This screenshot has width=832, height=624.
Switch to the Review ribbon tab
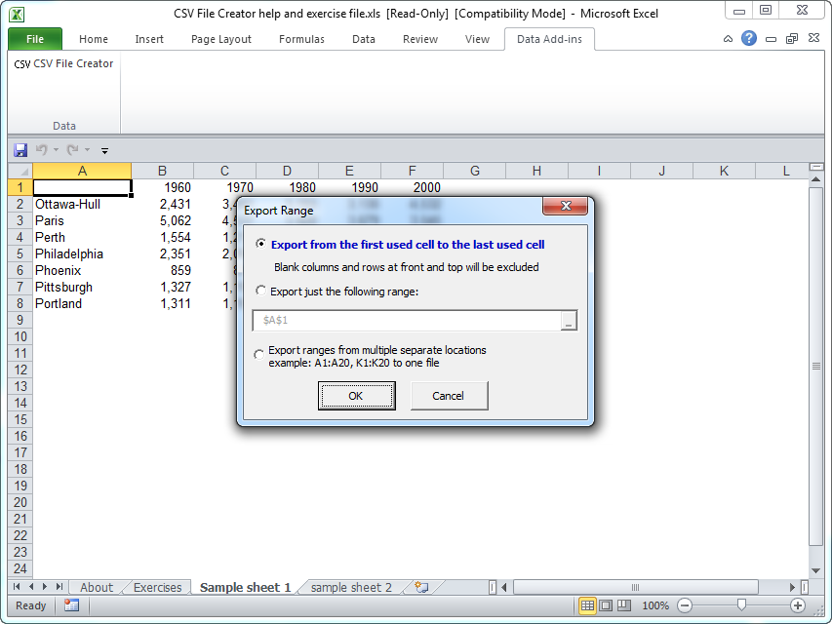point(420,39)
